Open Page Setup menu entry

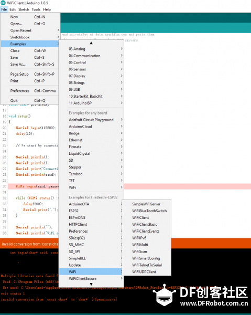tap(30, 74)
